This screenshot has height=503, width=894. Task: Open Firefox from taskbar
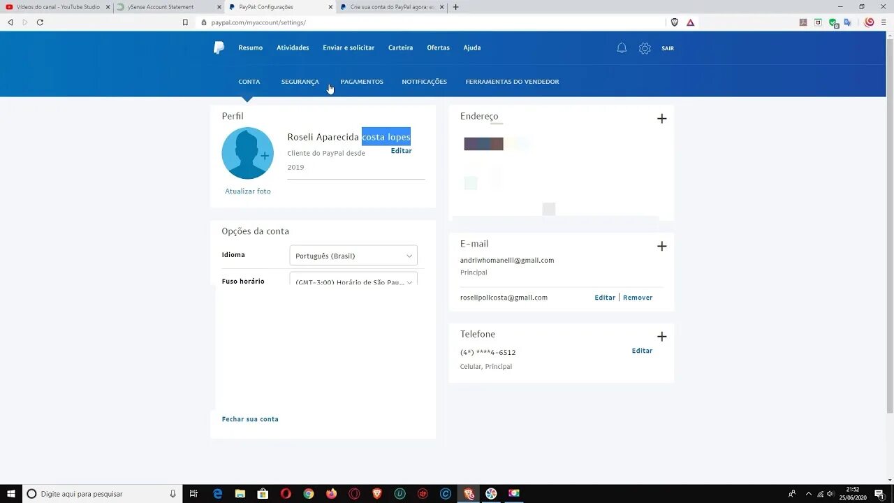[x=331, y=494]
